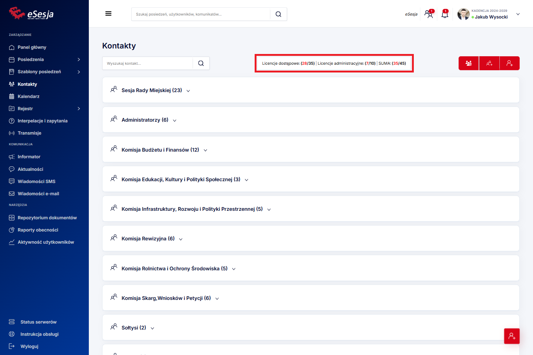Click the eSesja text link in header
This screenshot has height=355, width=533.
coord(411,14)
